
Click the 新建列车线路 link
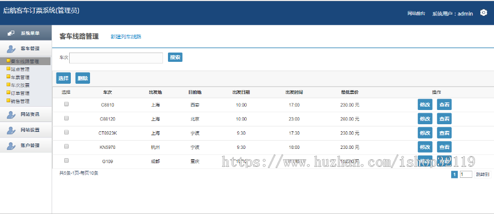pyautogui.click(x=126, y=37)
